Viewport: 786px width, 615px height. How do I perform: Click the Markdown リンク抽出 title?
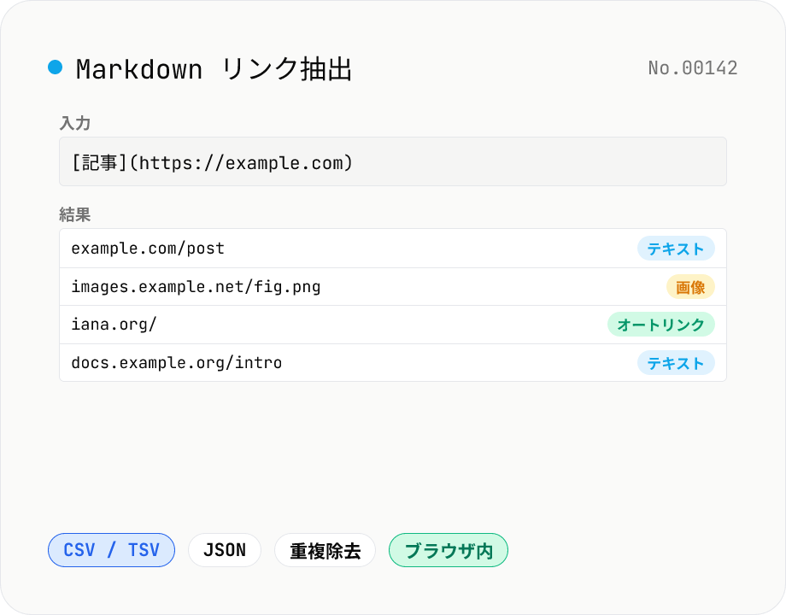pos(214,68)
